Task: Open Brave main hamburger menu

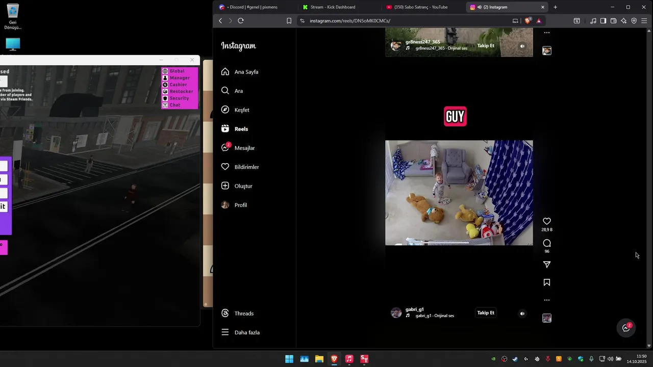Action: (x=644, y=21)
